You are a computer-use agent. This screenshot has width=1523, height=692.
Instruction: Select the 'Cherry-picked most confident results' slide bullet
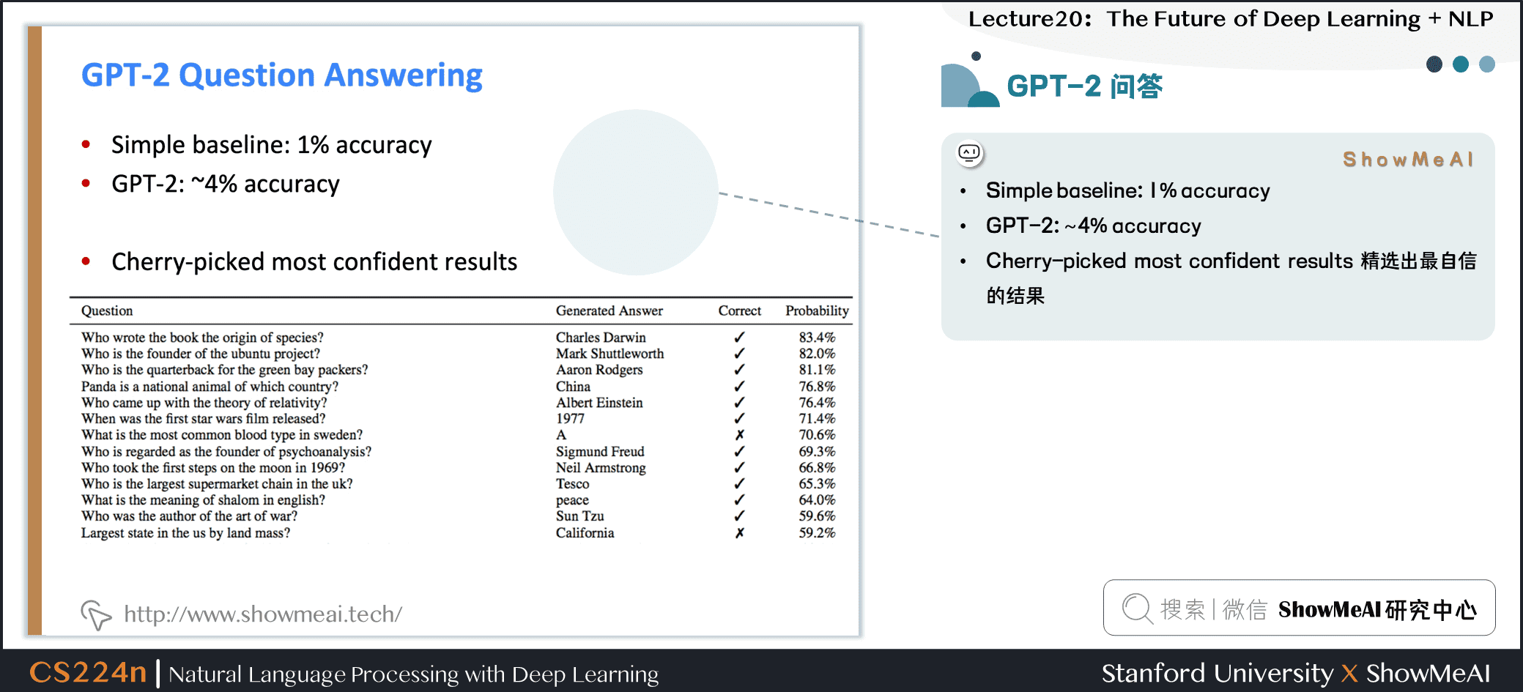pyautogui.click(x=314, y=261)
